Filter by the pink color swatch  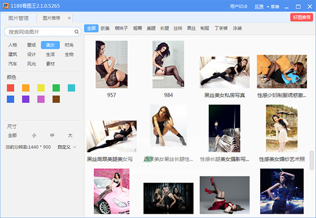tap(41, 99)
